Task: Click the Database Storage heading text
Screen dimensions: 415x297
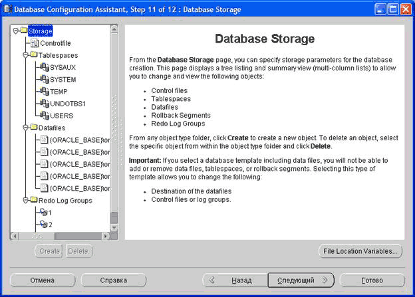Action: [265, 39]
